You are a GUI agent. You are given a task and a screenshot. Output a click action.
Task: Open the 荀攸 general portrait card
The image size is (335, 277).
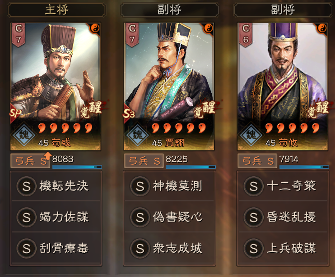(x=283, y=86)
